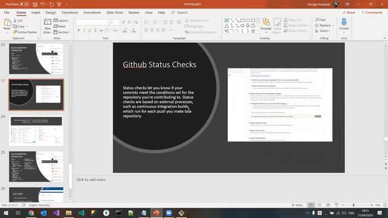The height and width of the screenshot is (218, 388).
Task: Align text left
Action: (146, 30)
